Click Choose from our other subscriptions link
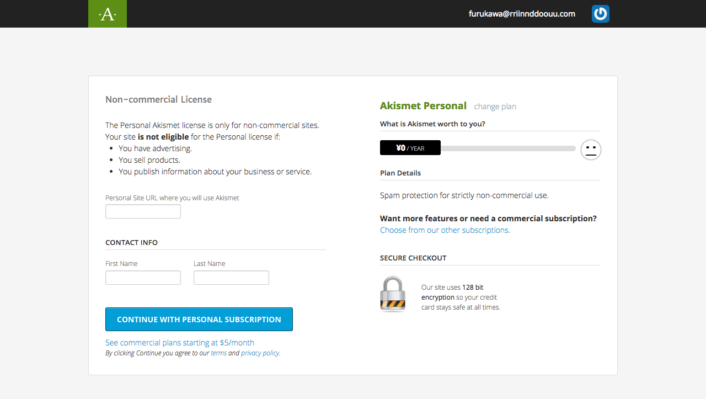Screen dimensions: 706x399 pos(445,230)
